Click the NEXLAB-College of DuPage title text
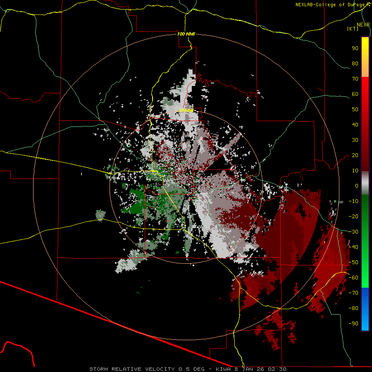 [x=331, y=5]
